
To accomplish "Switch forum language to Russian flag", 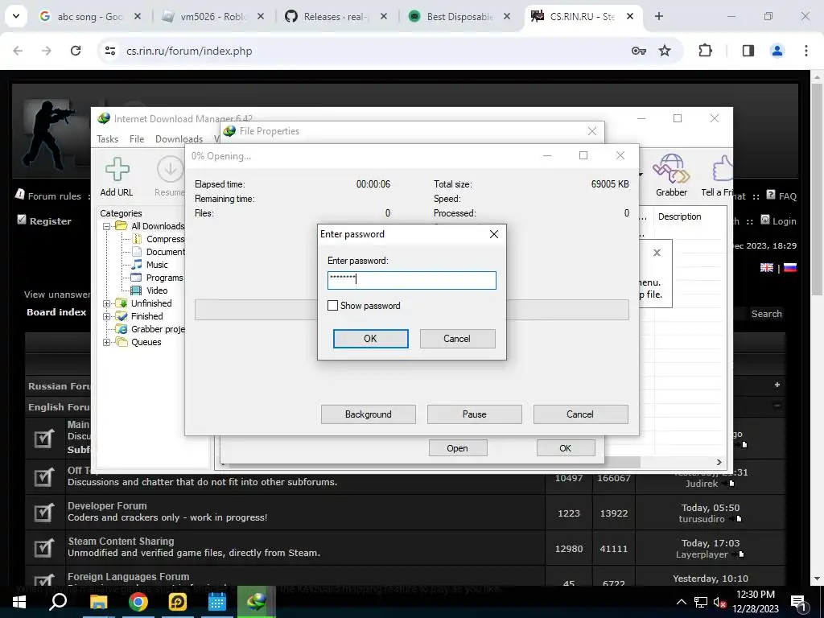I will click(790, 267).
